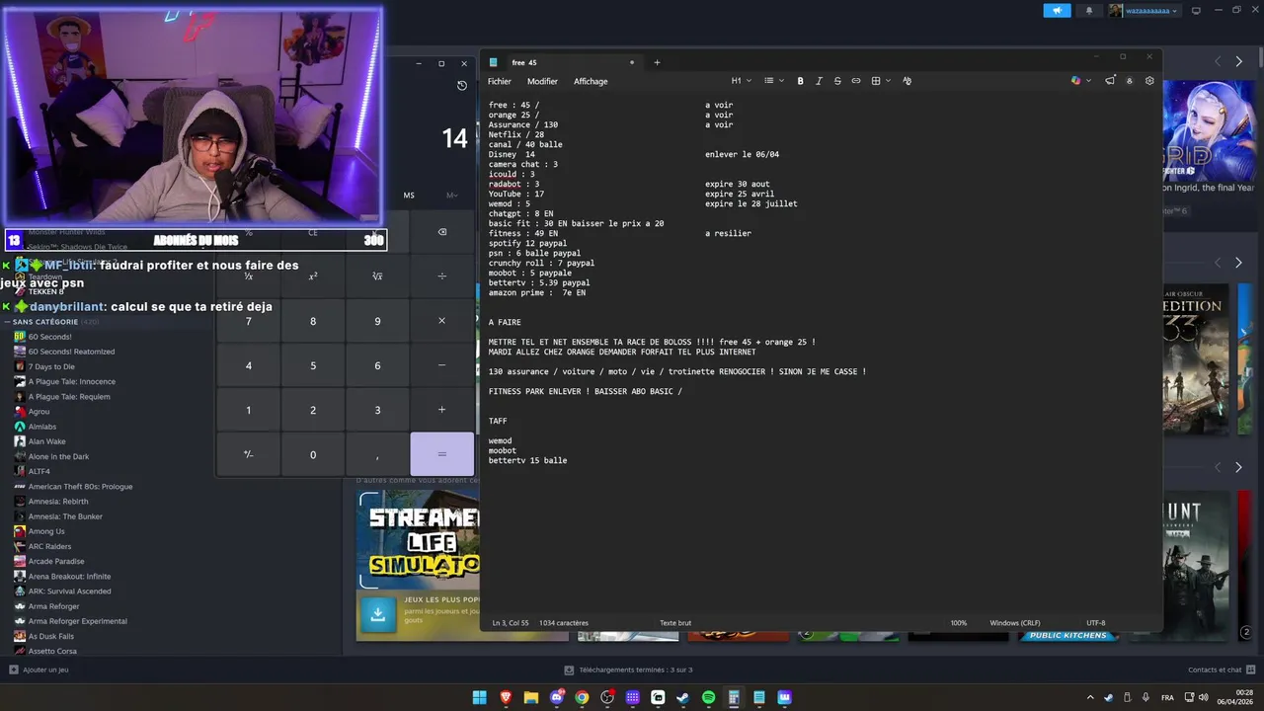This screenshot has height=711, width=1264.
Task: Click Calculator square root key
Action: (377, 276)
